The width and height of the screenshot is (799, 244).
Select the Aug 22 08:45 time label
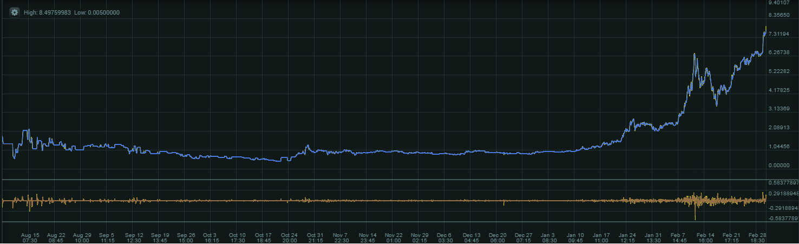click(56, 238)
